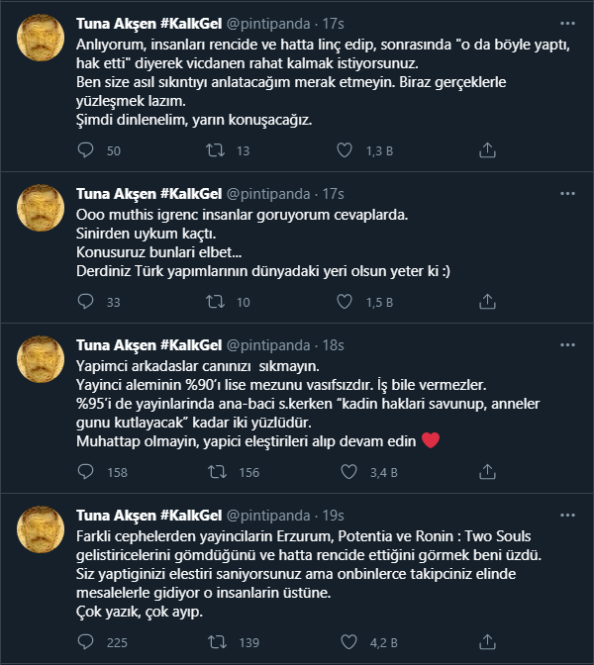This screenshot has height=665, width=594.
Task: Open the 19s timestamp link
Action: (x=333, y=516)
